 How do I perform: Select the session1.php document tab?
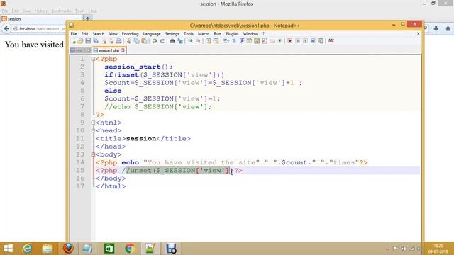(x=109, y=50)
